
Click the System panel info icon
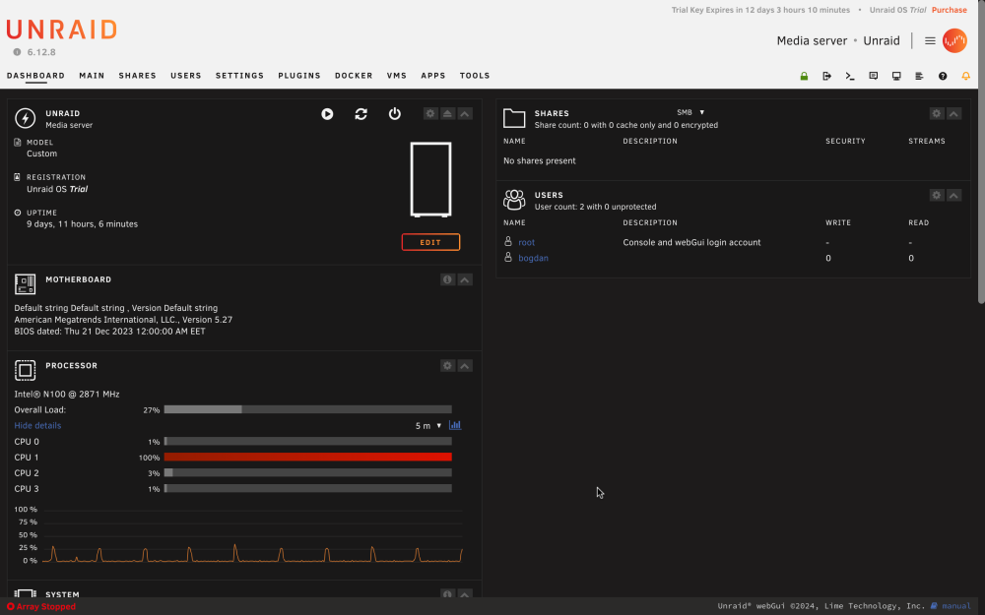coord(447,593)
